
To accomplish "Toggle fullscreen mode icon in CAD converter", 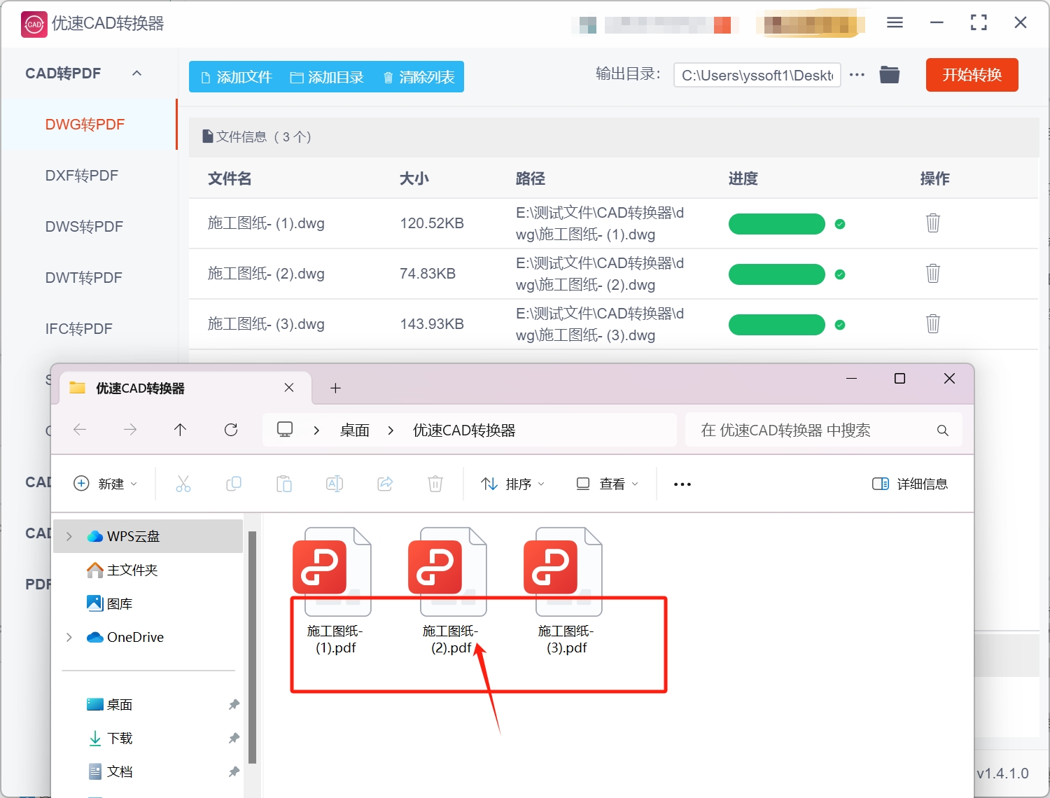I will tap(979, 23).
